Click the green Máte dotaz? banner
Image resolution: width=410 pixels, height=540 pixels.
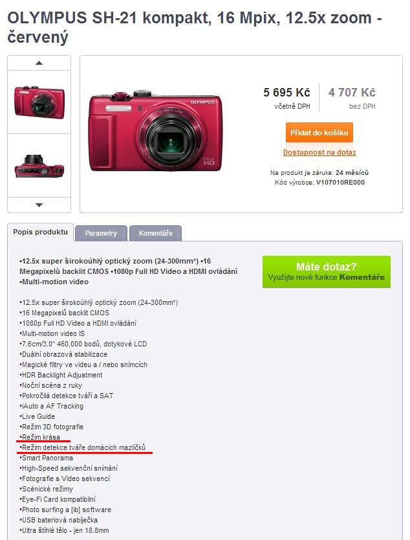pyautogui.click(x=327, y=272)
